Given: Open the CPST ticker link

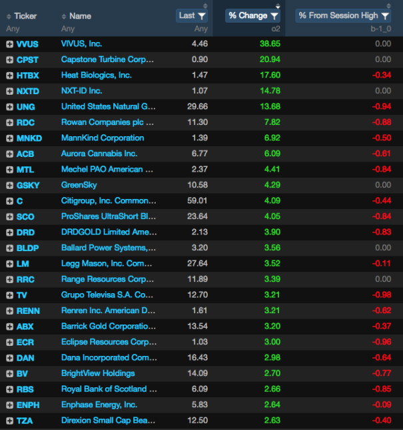Looking at the screenshot, I should tap(27, 60).
